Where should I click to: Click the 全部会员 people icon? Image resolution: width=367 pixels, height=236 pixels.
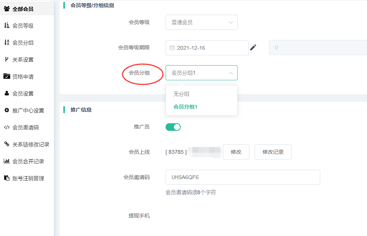(x=7, y=9)
